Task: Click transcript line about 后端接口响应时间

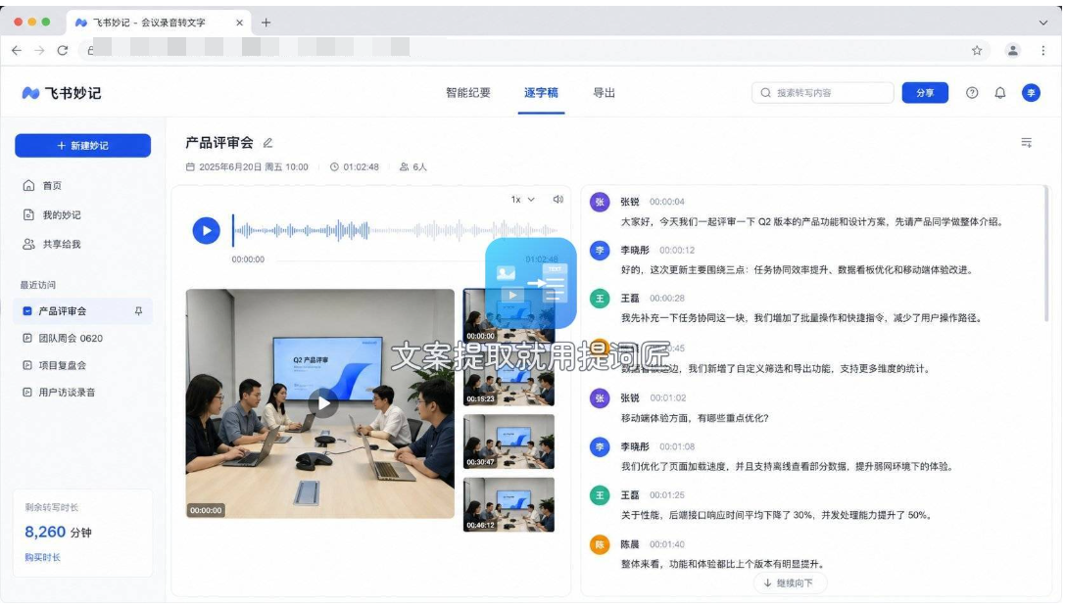Action: 775,515
